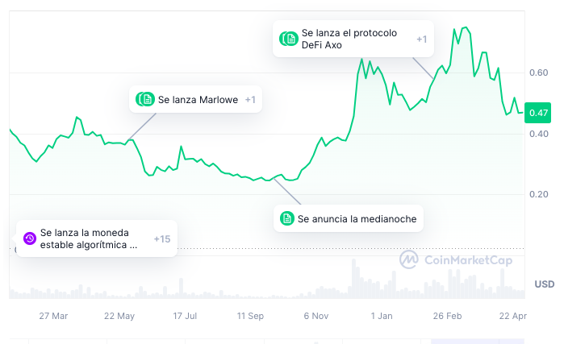Open the Se lanza el protocolo DeFi Axo card
The height and width of the screenshot is (344, 564).
[x=353, y=39]
